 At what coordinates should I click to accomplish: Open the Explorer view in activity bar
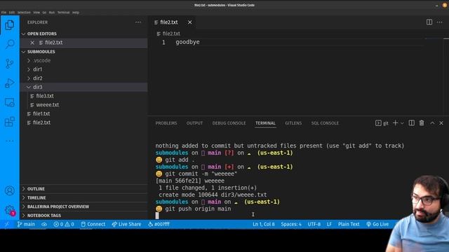click(x=9, y=25)
